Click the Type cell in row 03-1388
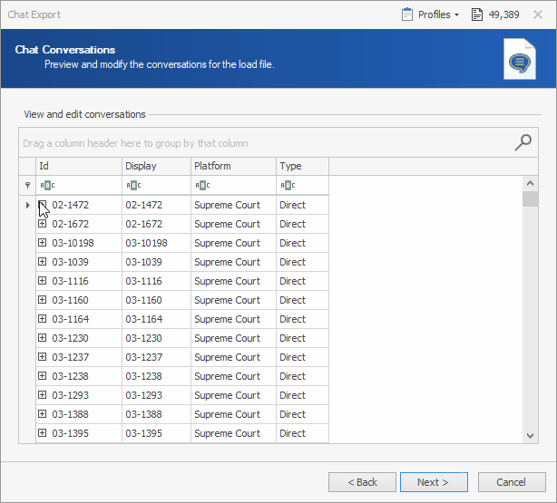Viewport: 557px width, 503px height. 302,414
